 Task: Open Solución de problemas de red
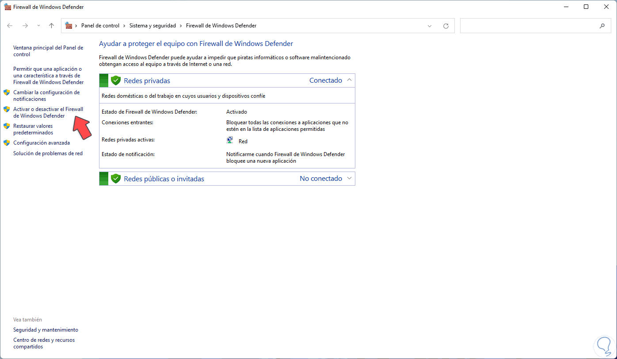(x=48, y=153)
